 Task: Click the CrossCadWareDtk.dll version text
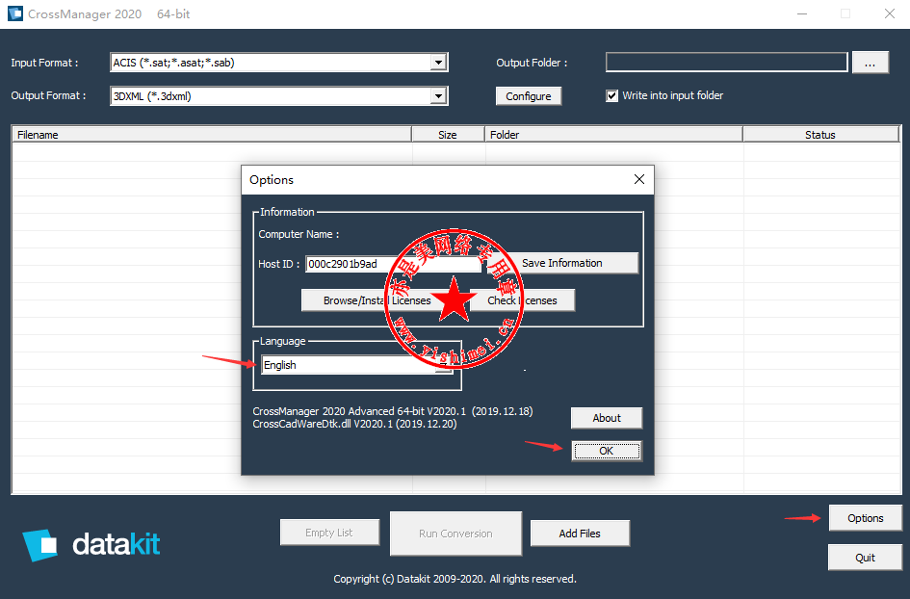point(354,424)
